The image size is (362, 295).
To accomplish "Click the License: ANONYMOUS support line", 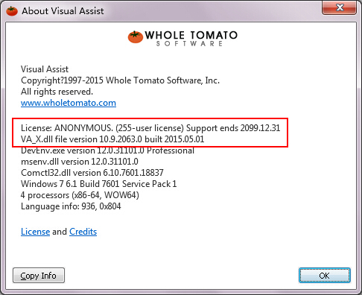I will (150, 128).
